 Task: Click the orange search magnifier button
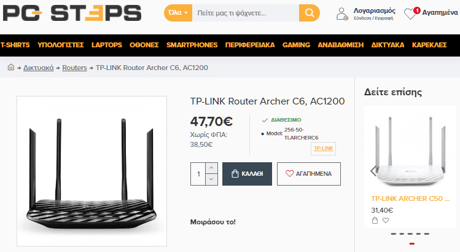[309, 13]
